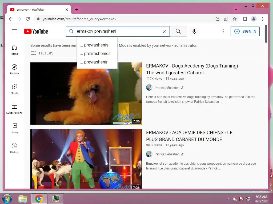This screenshot has width=273, height=204.
Task: Click inside the YouTube search field
Action: tap(118, 31)
